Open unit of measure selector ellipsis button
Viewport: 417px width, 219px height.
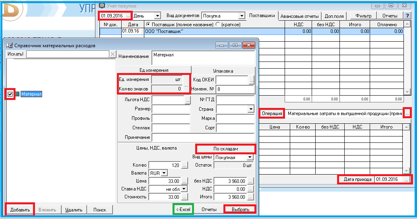[186, 84]
